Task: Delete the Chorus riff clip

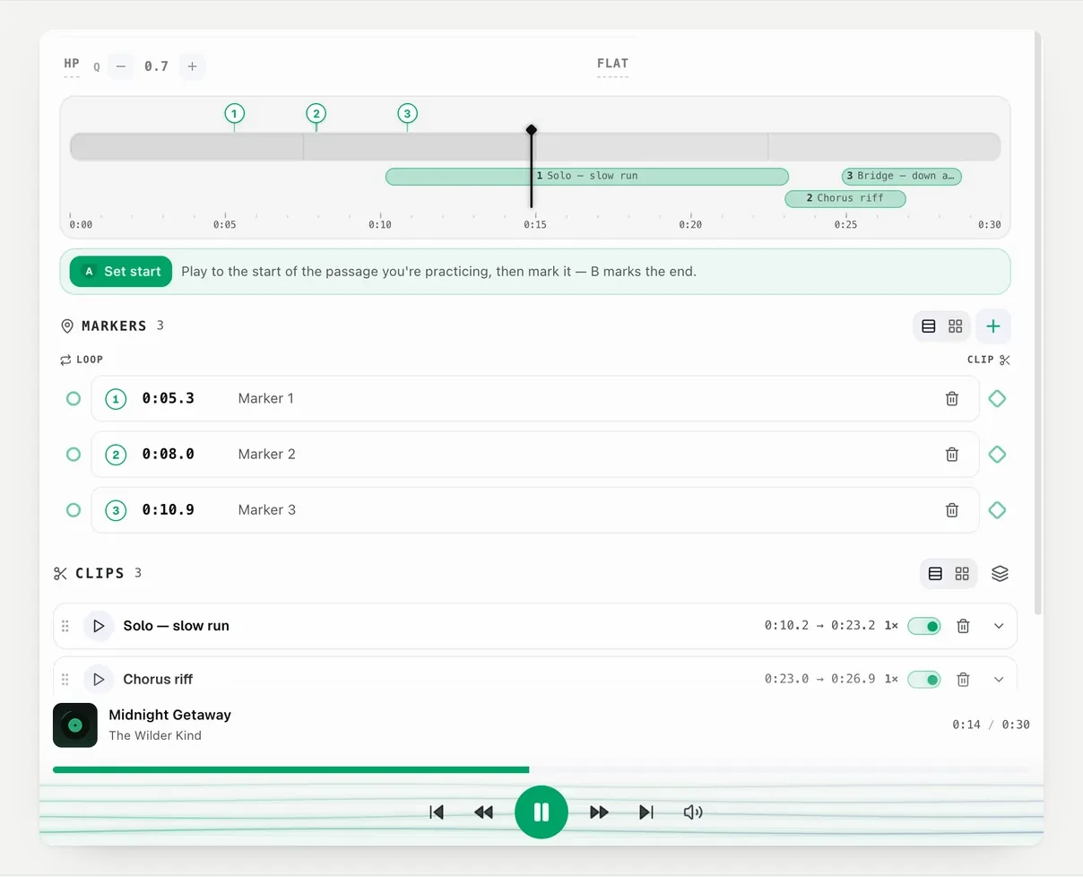Action: (x=963, y=680)
